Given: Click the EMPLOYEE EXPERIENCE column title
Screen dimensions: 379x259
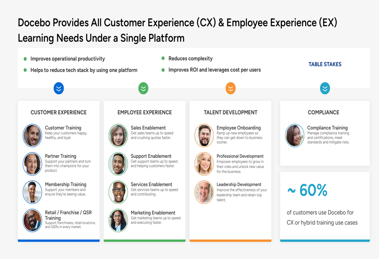Looking at the screenshot, I should click(144, 112).
